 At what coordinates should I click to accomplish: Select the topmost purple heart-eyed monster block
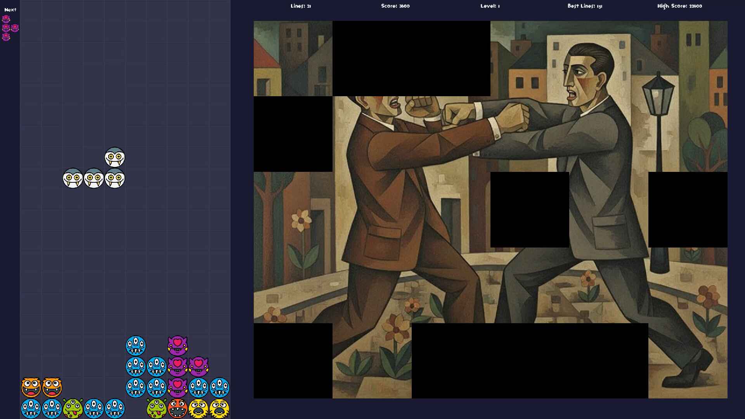[178, 345]
